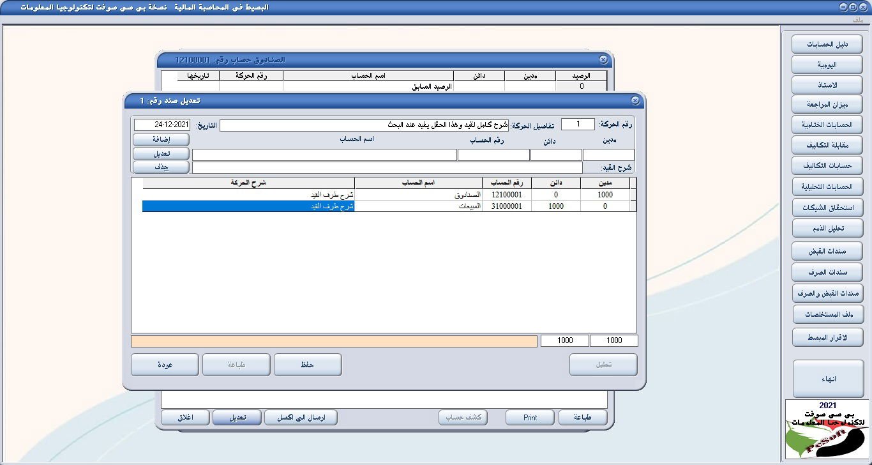The image size is (872, 465).
Task: Open ملف المستخلصات from the sidebar
Action: [827, 314]
